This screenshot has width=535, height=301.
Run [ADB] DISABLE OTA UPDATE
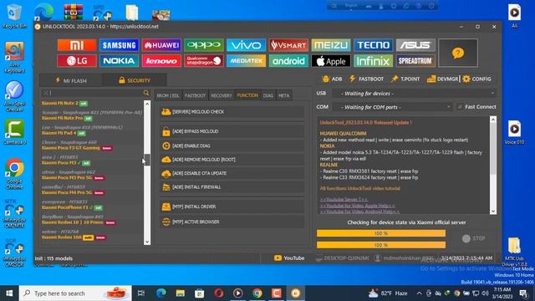(x=232, y=173)
